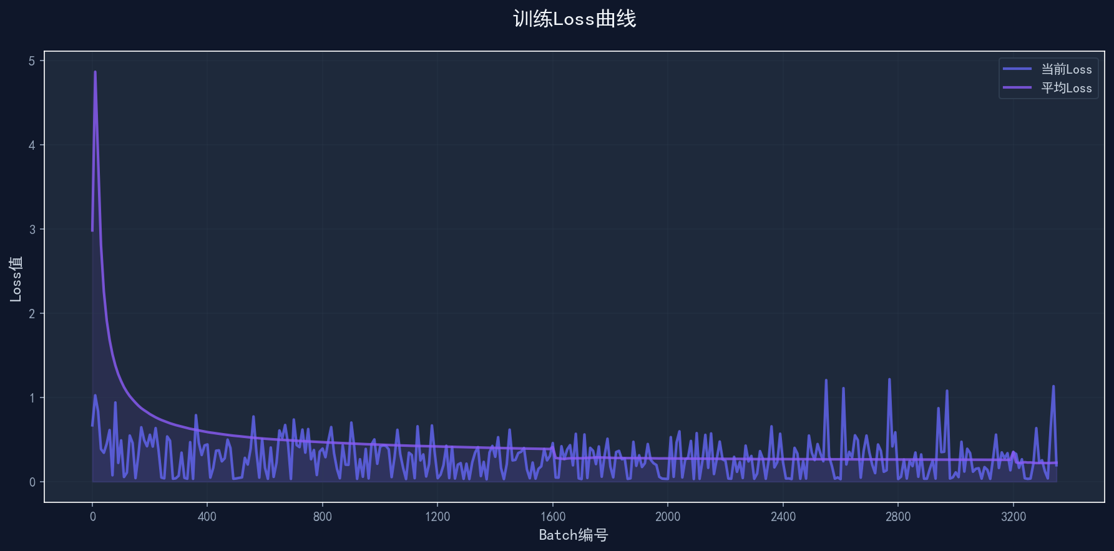
Task: Click the 800 tick on x-axis
Action: click(x=322, y=517)
